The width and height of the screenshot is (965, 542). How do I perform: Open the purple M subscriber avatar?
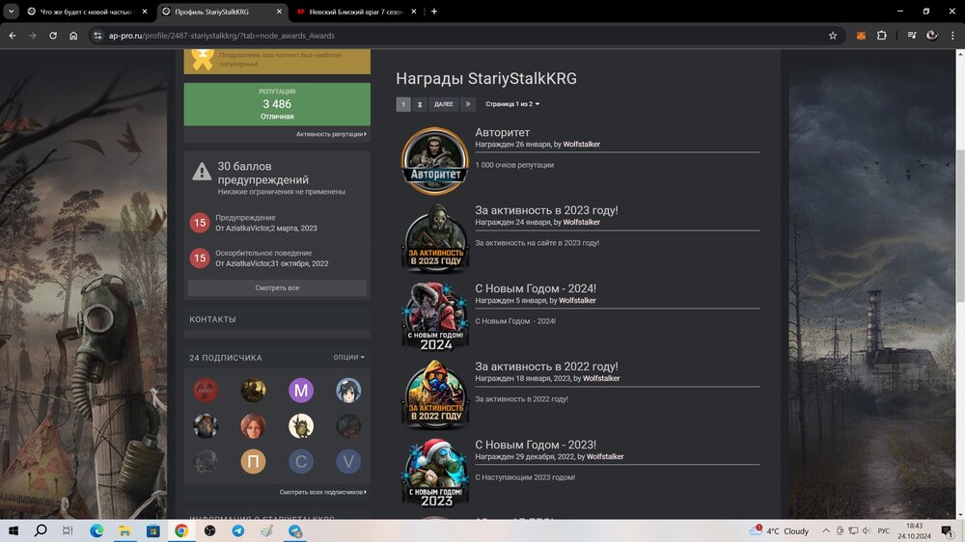coord(301,391)
